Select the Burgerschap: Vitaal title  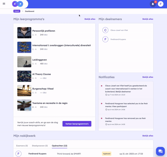(x=43, y=89)
